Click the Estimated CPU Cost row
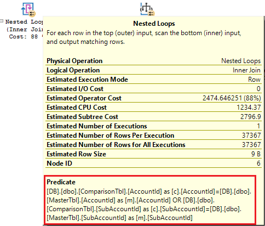The image size is (265, 226). point(153,108)
